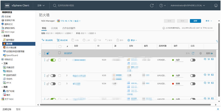The width and height of the screenshot is (221, 112).
Task: Enable rule 3 with its toggle
Action: [x=53, y=84]
